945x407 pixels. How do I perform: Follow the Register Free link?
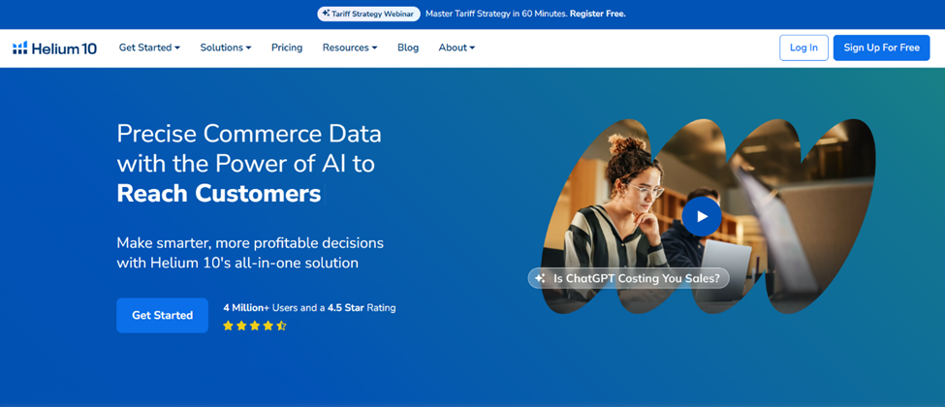(x=598, y=14)
